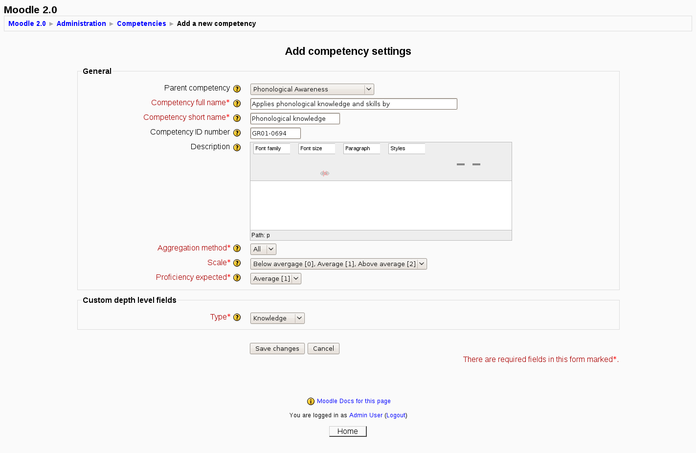696x453 pixels.
Task: Click the Type field help icon
Action: (x=237, y=317)
